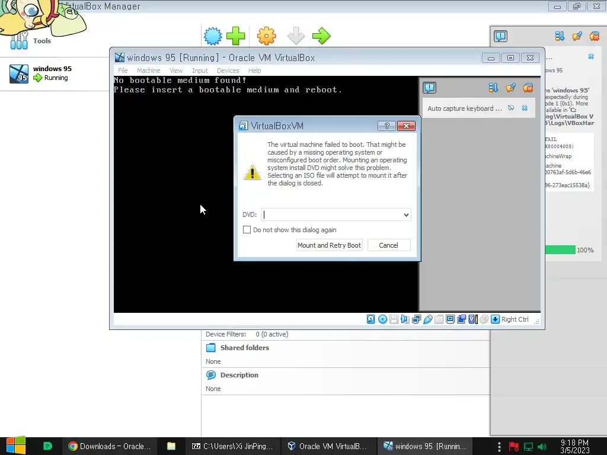Image resolution: width=607 pixels, height=455 pixels.
Task: Click the audio speaker icon in VM status bar
Action: (405, 319)
